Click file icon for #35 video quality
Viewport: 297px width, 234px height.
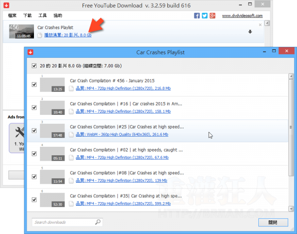pyautogui.click(x=71, y=204)
